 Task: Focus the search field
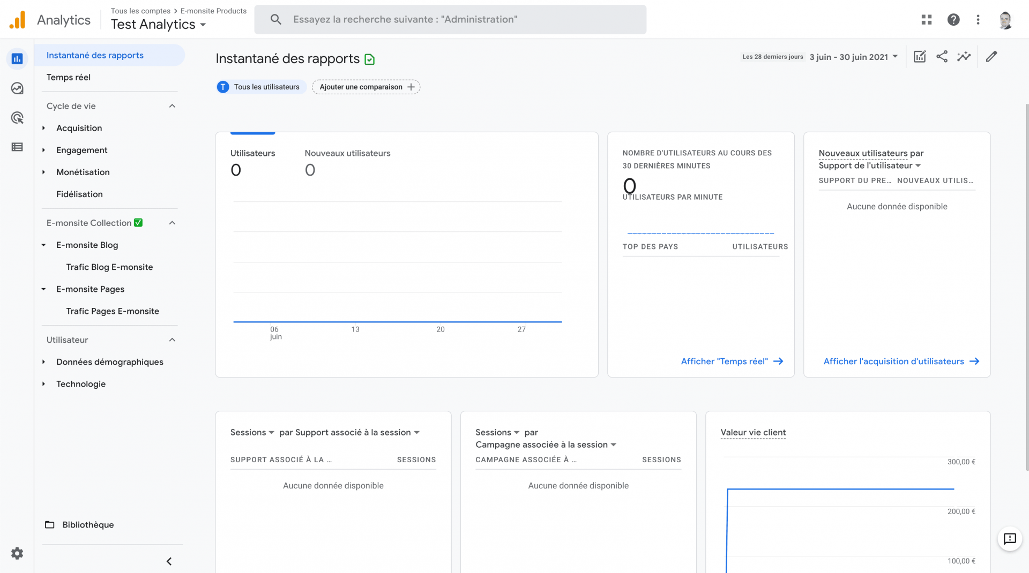450,20
